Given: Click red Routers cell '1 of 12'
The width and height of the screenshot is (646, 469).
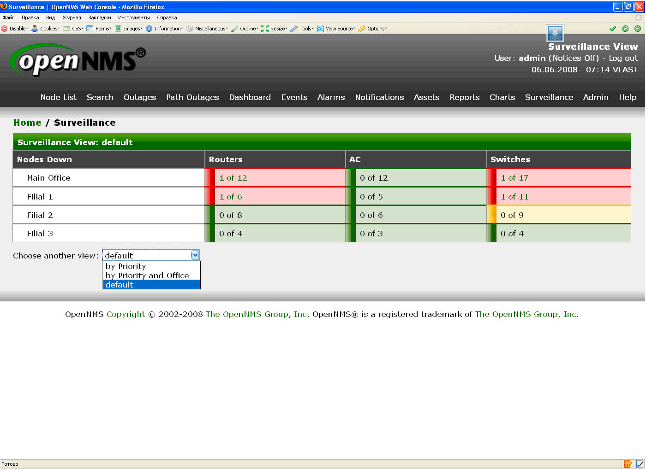Looking at the screenshot, I should click(233, 178).
